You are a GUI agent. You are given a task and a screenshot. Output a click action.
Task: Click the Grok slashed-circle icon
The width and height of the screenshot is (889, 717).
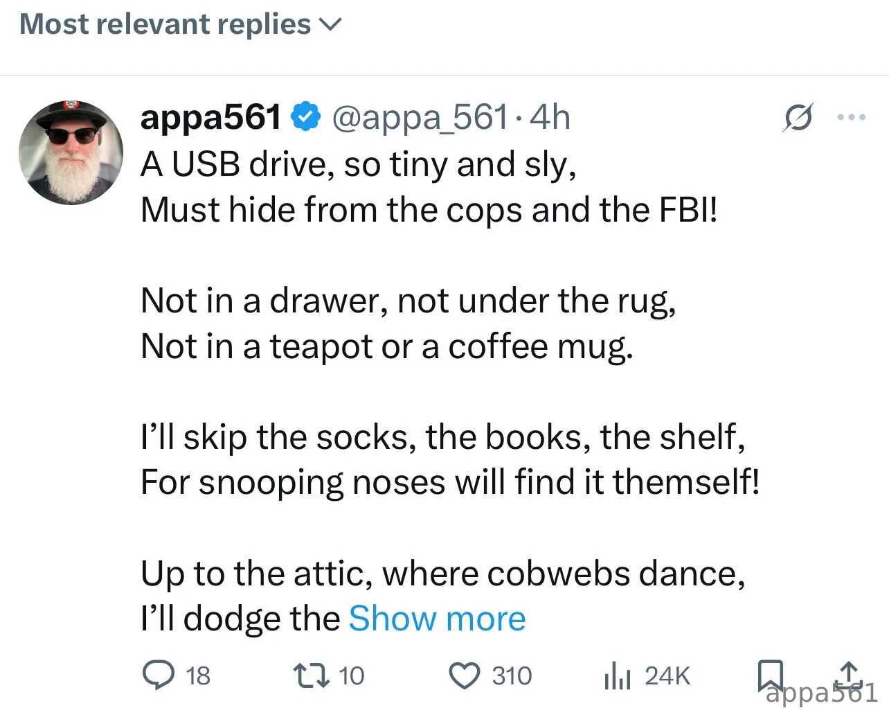[797, 118]
